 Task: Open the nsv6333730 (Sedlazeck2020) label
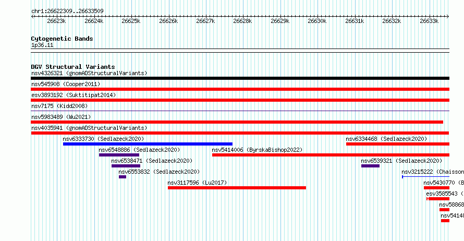(x=103, y=139)
